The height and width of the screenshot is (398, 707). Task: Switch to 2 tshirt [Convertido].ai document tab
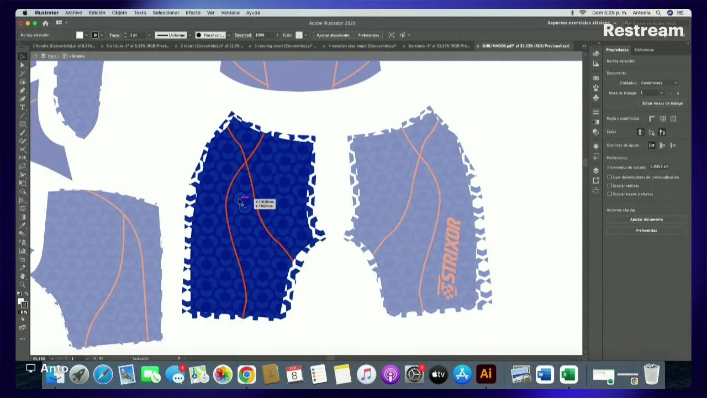pos(212,46)
